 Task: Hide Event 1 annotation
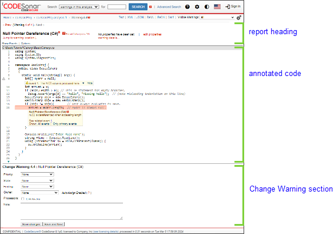89,83
